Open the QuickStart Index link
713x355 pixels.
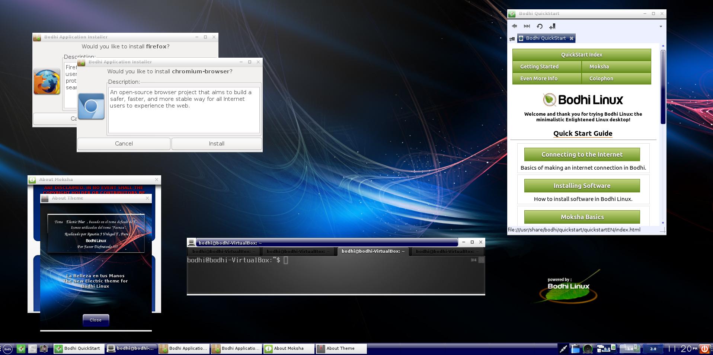tap(582, 55)
